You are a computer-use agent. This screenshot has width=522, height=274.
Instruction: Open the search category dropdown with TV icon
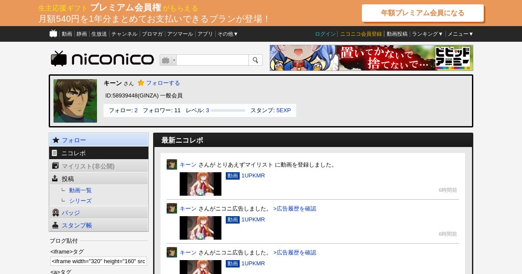[x=168, y=60]
